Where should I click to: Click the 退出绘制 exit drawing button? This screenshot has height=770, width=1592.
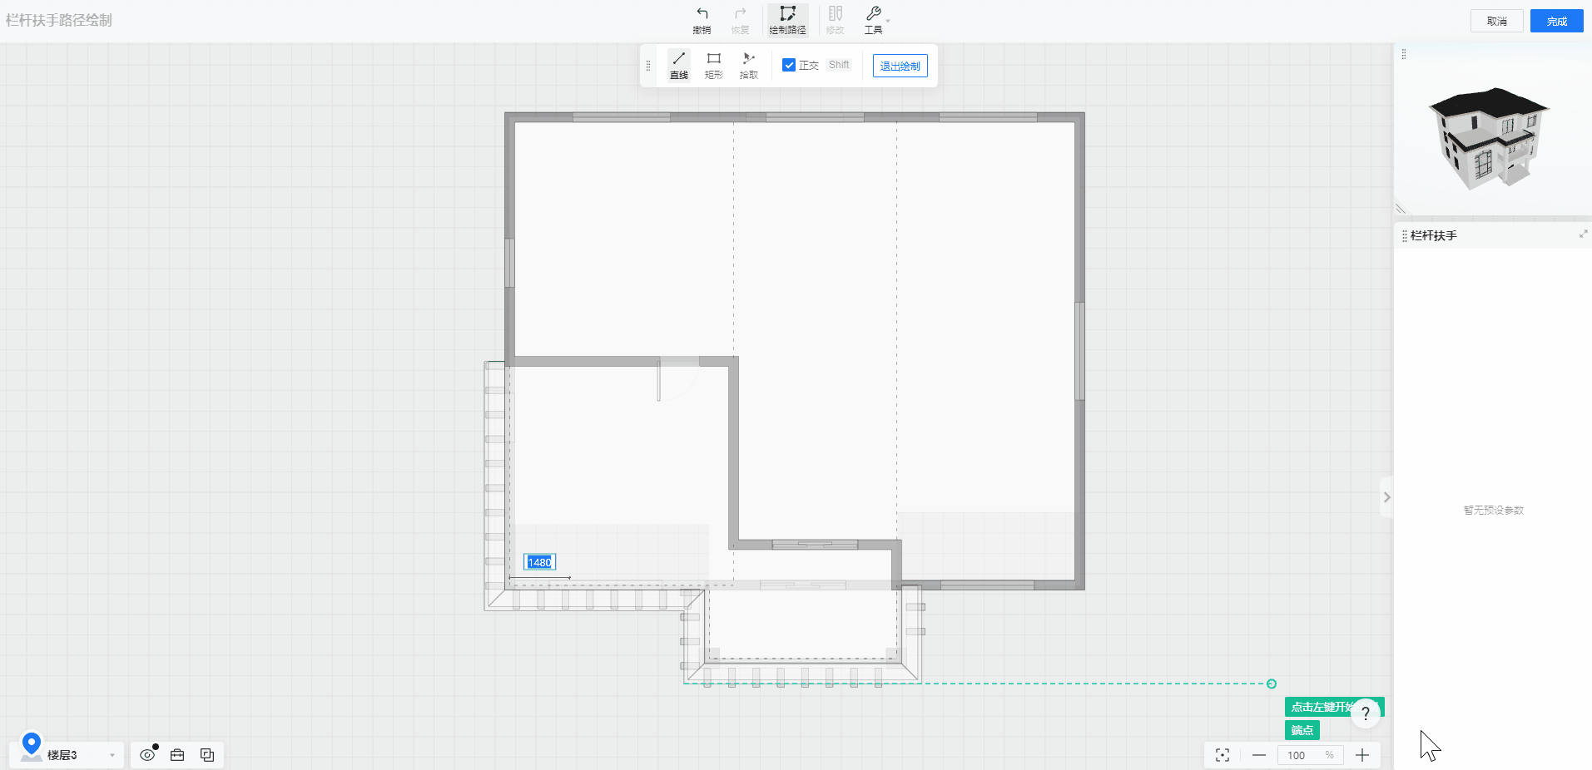(x=900, y=66)
